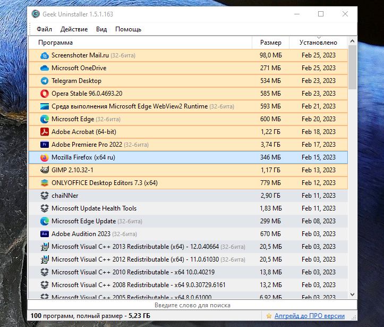Open the Вид menu
The image size is (384, 327).
[x=101, y=29]
